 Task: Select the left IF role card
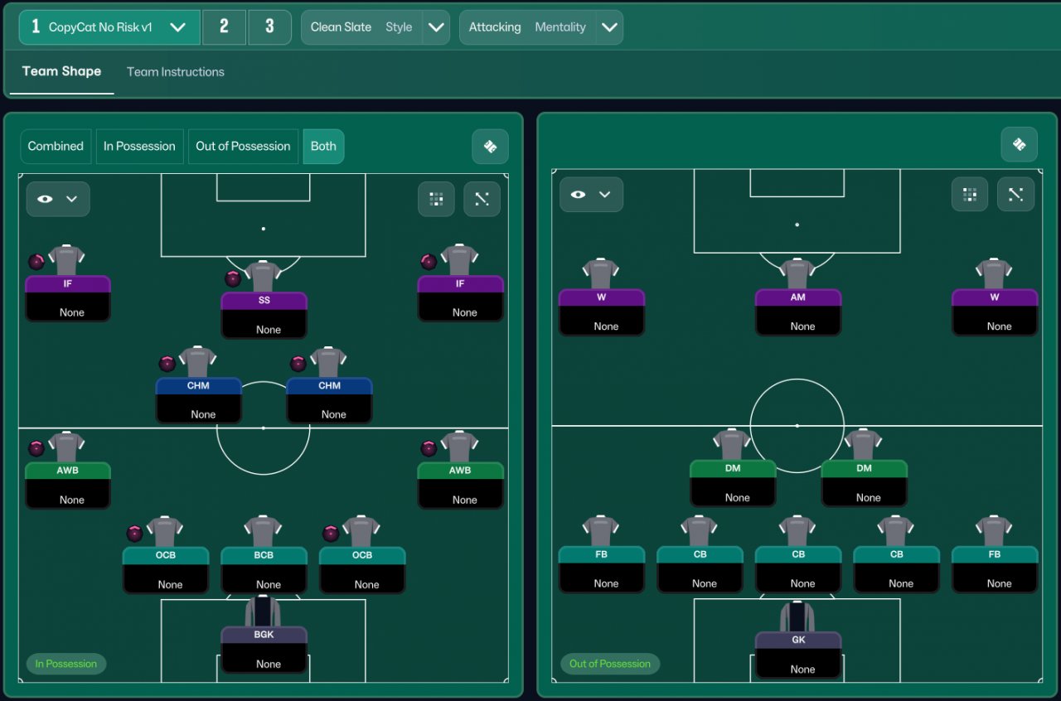pos(68,298)
